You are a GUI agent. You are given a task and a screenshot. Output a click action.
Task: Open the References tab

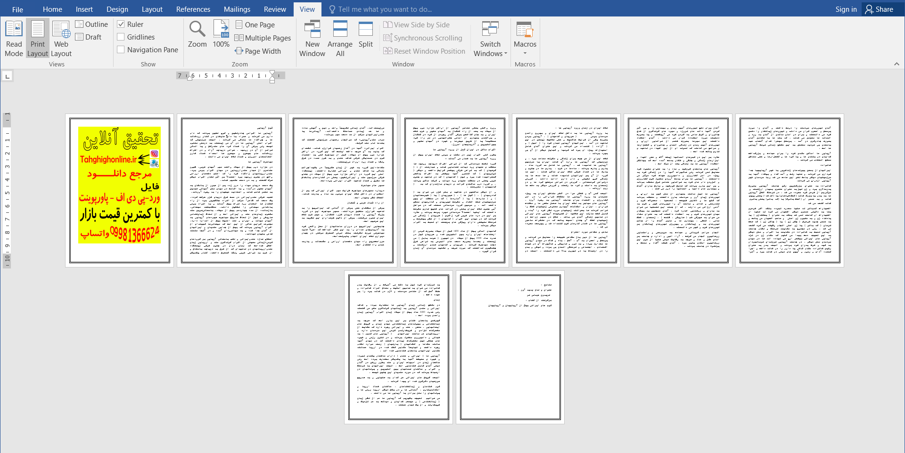(193, 9)
